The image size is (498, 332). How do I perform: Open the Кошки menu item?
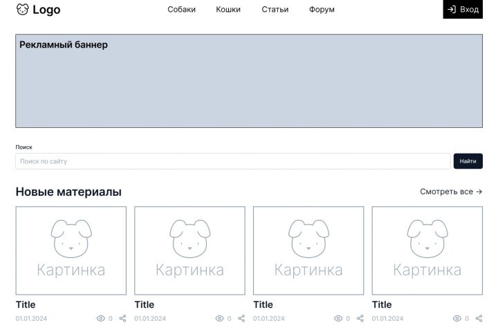(228, 10)
